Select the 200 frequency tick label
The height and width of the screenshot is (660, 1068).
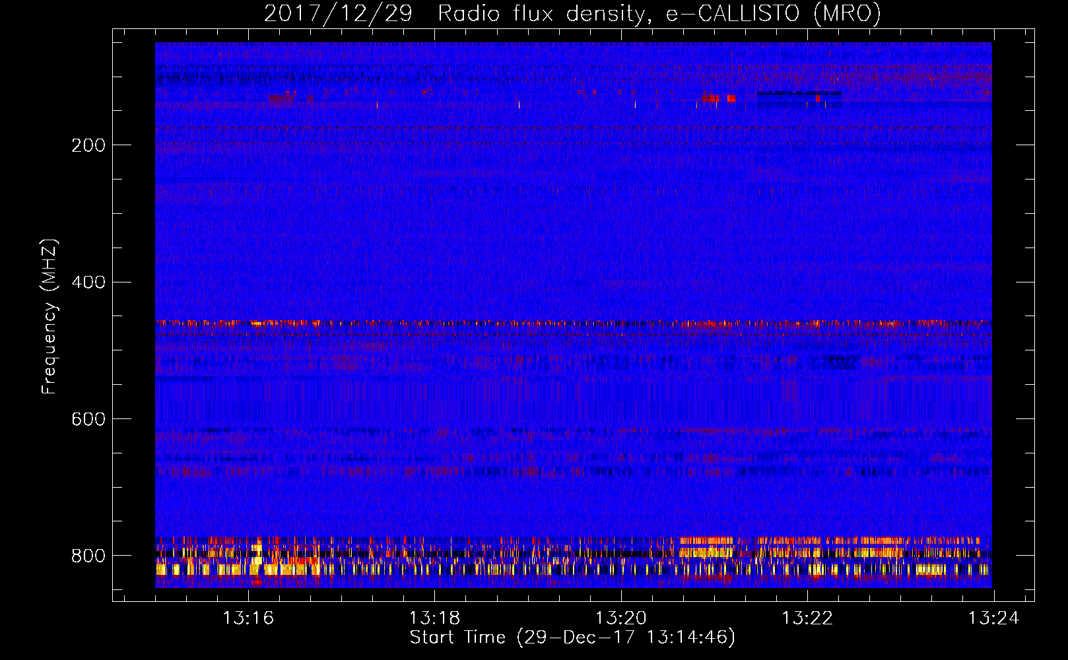point(88,145)
